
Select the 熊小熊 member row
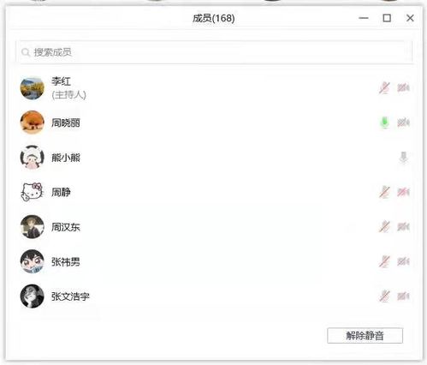pos(216,158)
